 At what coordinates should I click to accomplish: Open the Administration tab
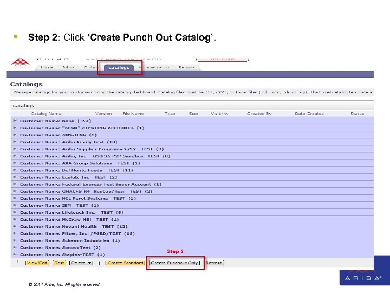pos(154,67)
